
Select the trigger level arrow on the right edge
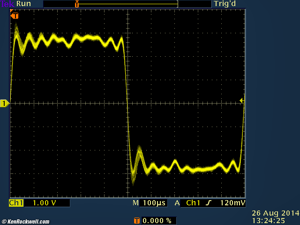241,100
